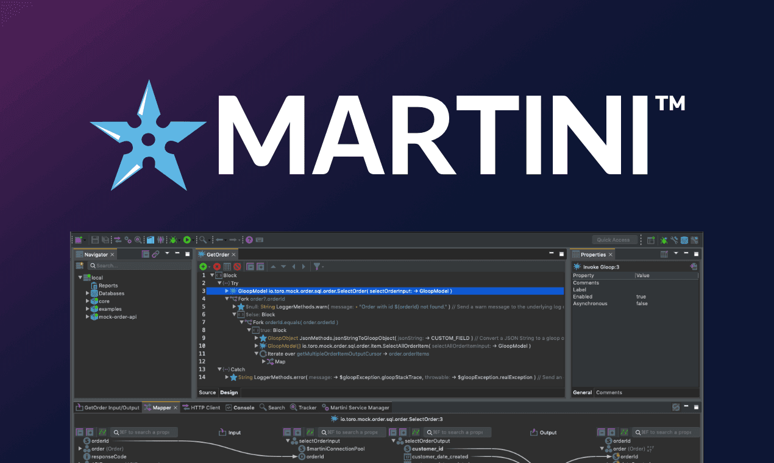Click the green Debug bug toolbar icon
This screenshot has height=463, width=774.
(x=174, y=240)
